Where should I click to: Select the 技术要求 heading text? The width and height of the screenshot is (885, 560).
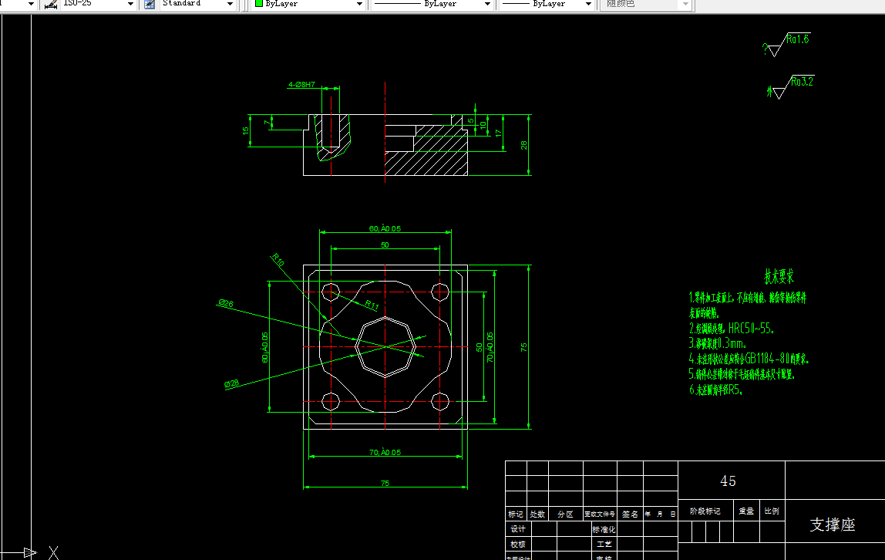[779, 276]
